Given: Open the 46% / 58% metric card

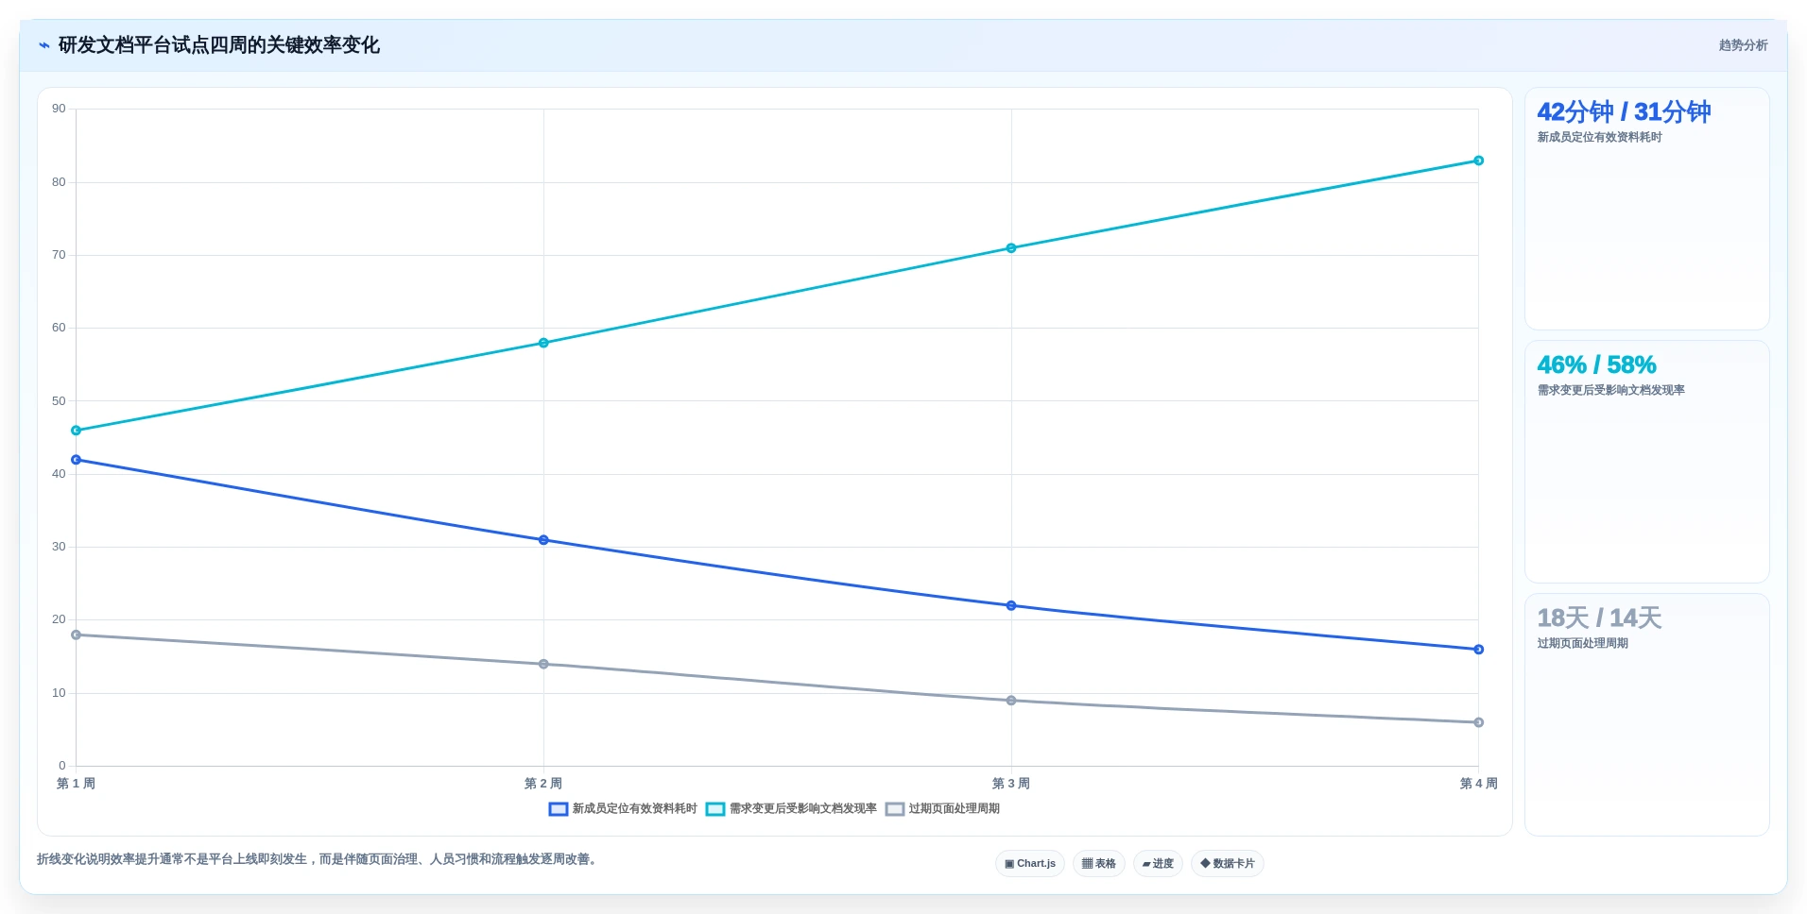Looking at the screenshot, I should point(1647,462).
